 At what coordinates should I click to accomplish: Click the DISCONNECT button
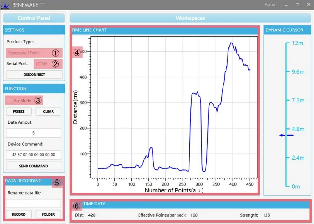coord(34,74)
